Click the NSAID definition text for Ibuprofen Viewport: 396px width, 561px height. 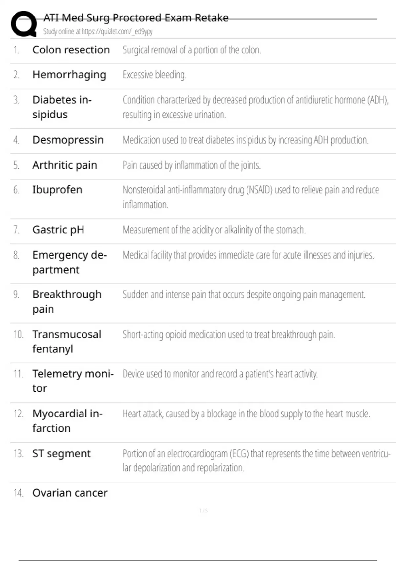point(251,197)
